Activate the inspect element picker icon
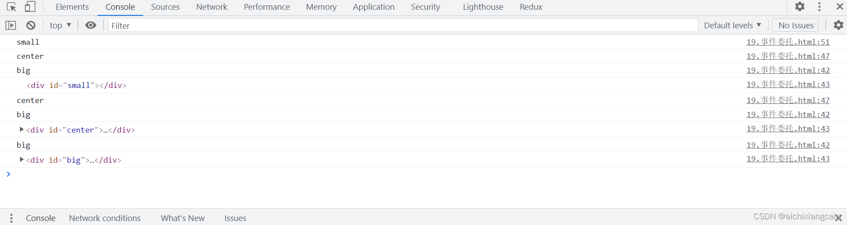This screenshot has height=225, width=847. pyautogui.click(x=12, y=7)
